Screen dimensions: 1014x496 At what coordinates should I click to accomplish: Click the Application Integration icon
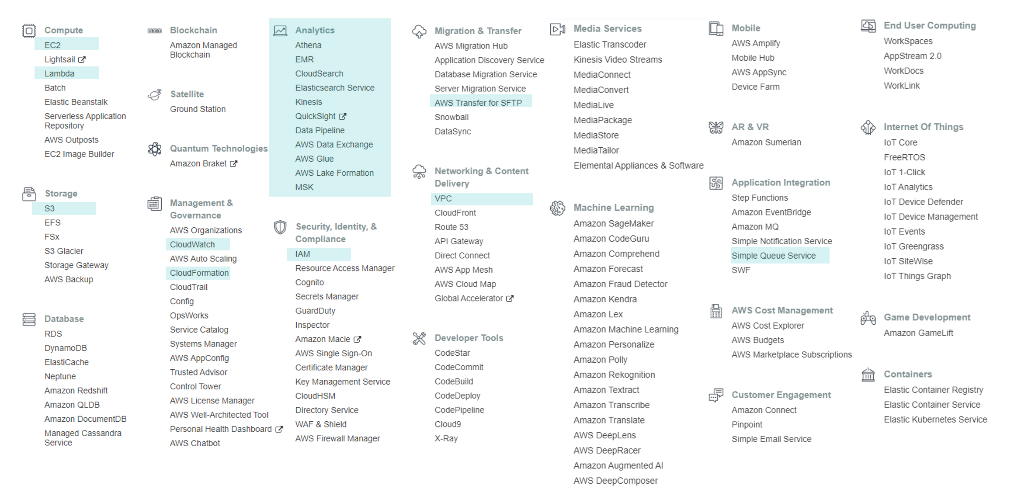click(x=716, y=183)
